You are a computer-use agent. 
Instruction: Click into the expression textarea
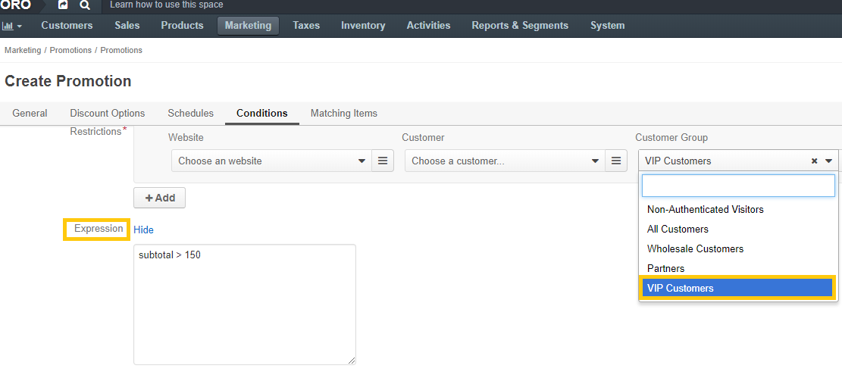244,305
